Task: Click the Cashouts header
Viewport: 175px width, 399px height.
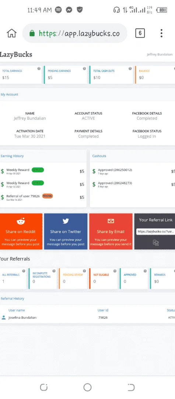Action: tap(99, 156)
